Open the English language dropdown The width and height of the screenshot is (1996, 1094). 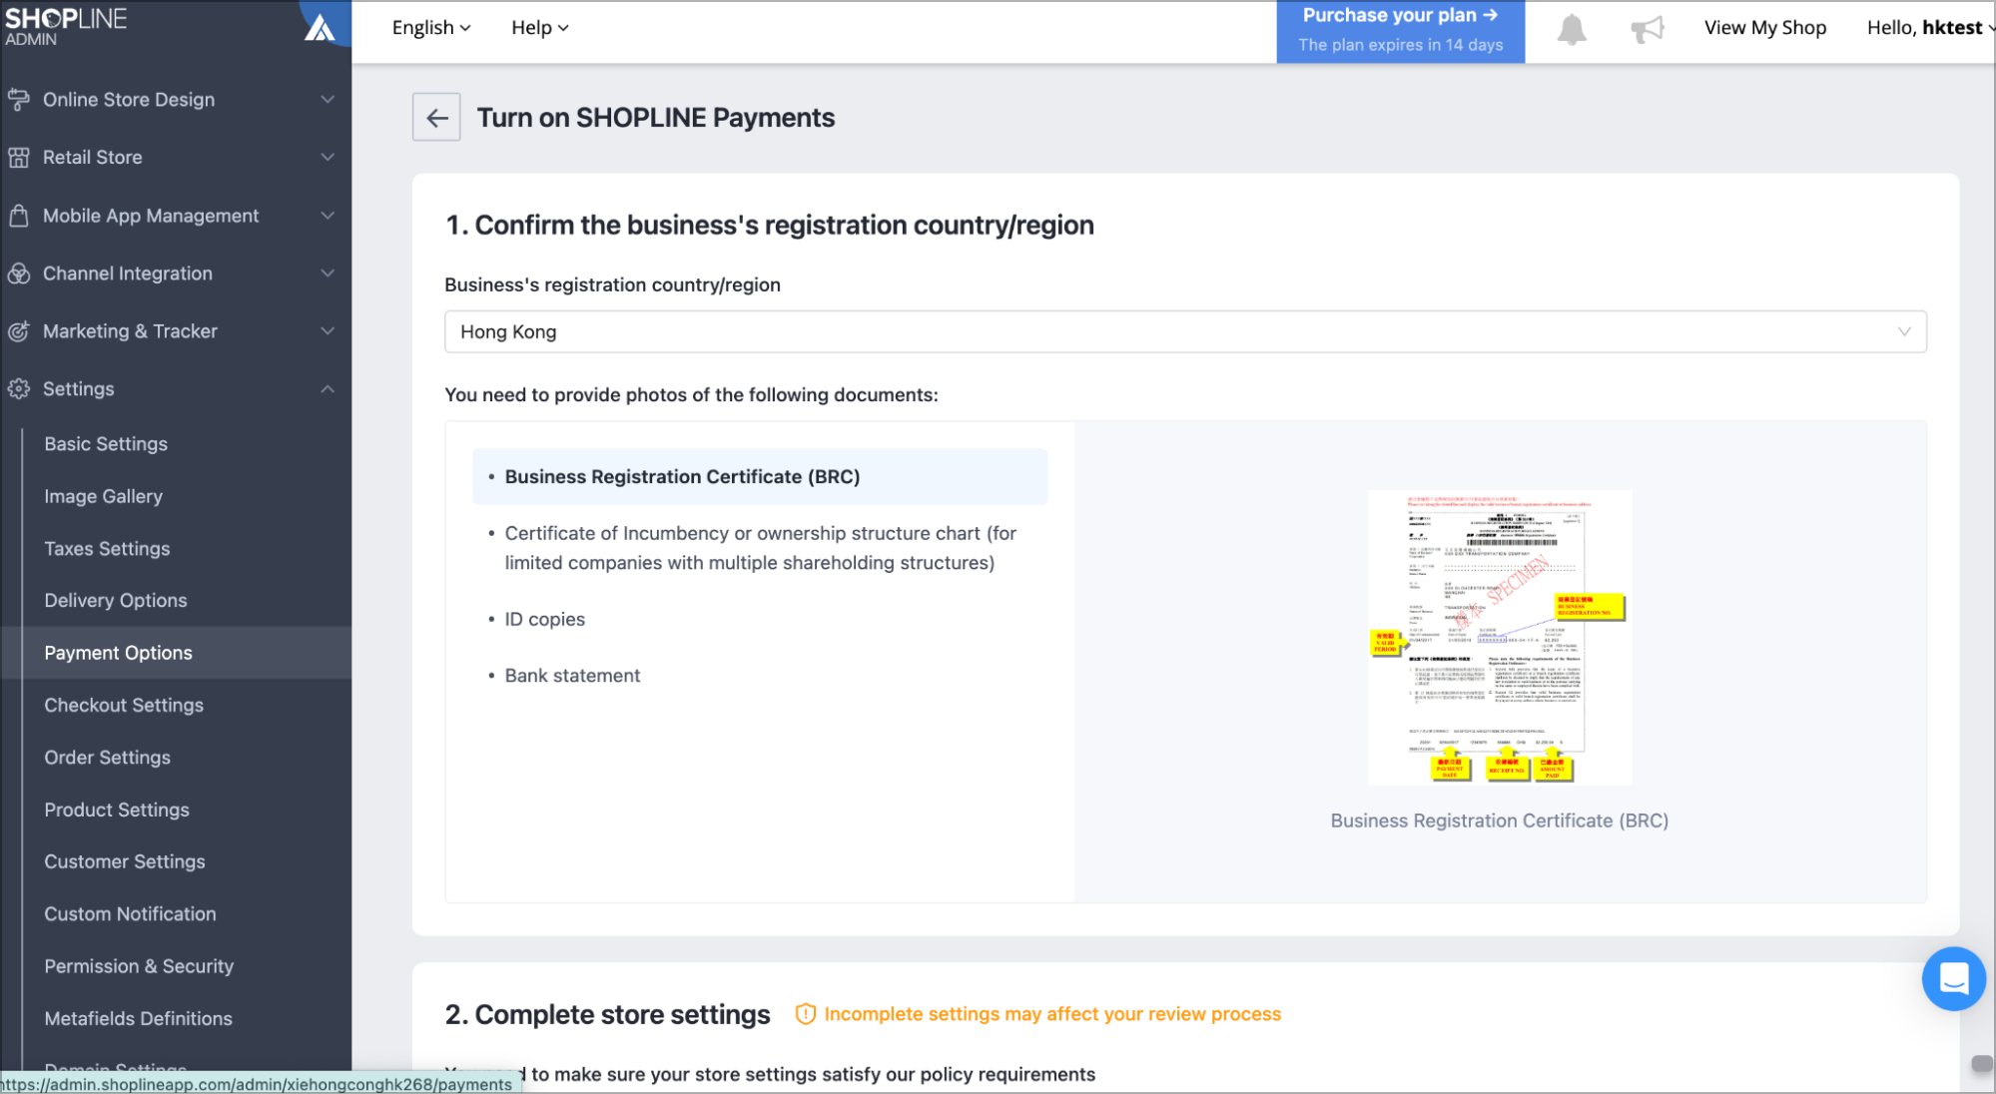point(431,28)
